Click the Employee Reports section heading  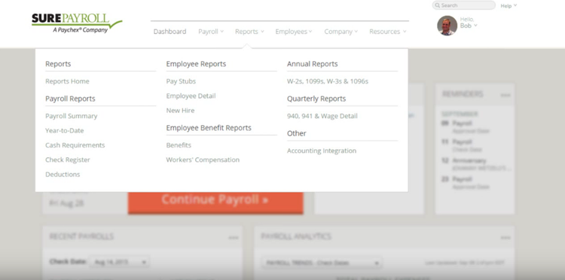[196, 64]
